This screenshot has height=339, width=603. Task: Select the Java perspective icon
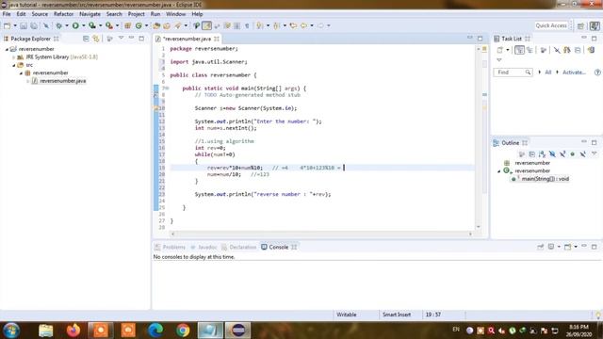(595, 25)
